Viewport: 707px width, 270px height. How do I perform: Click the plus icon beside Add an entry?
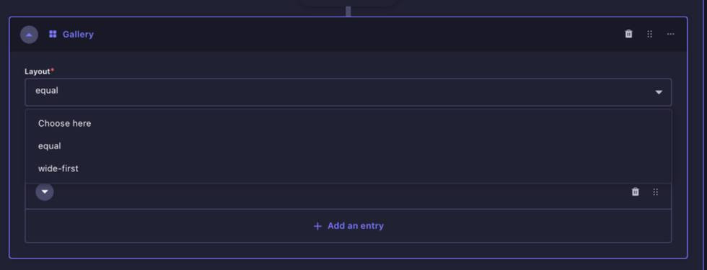click(317, 226)
